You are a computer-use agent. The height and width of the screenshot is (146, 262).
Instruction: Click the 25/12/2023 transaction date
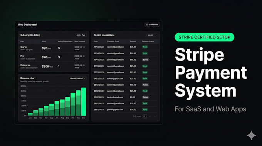coord(99,85)
